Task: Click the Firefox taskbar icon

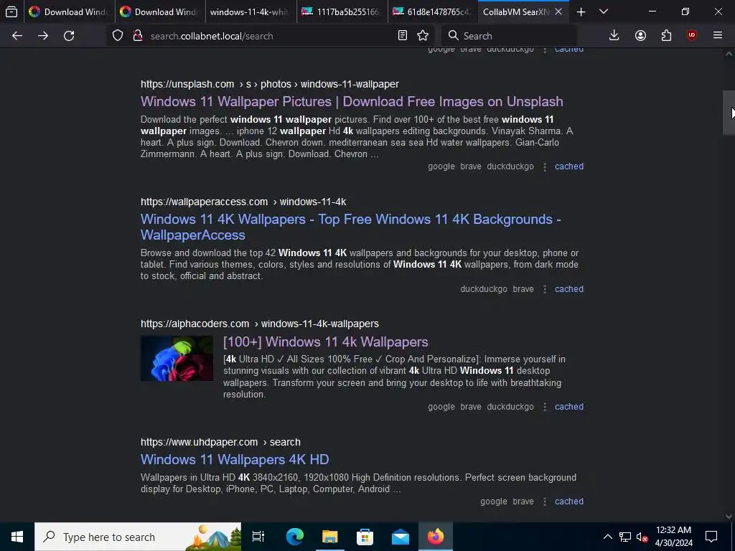Action: pos(436,537)
